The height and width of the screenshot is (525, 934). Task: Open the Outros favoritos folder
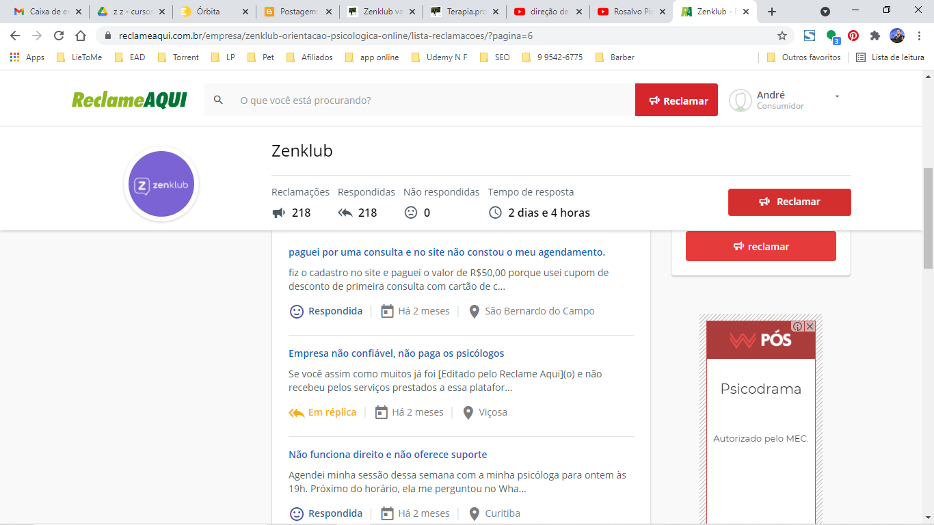click(x=804, y=57)
